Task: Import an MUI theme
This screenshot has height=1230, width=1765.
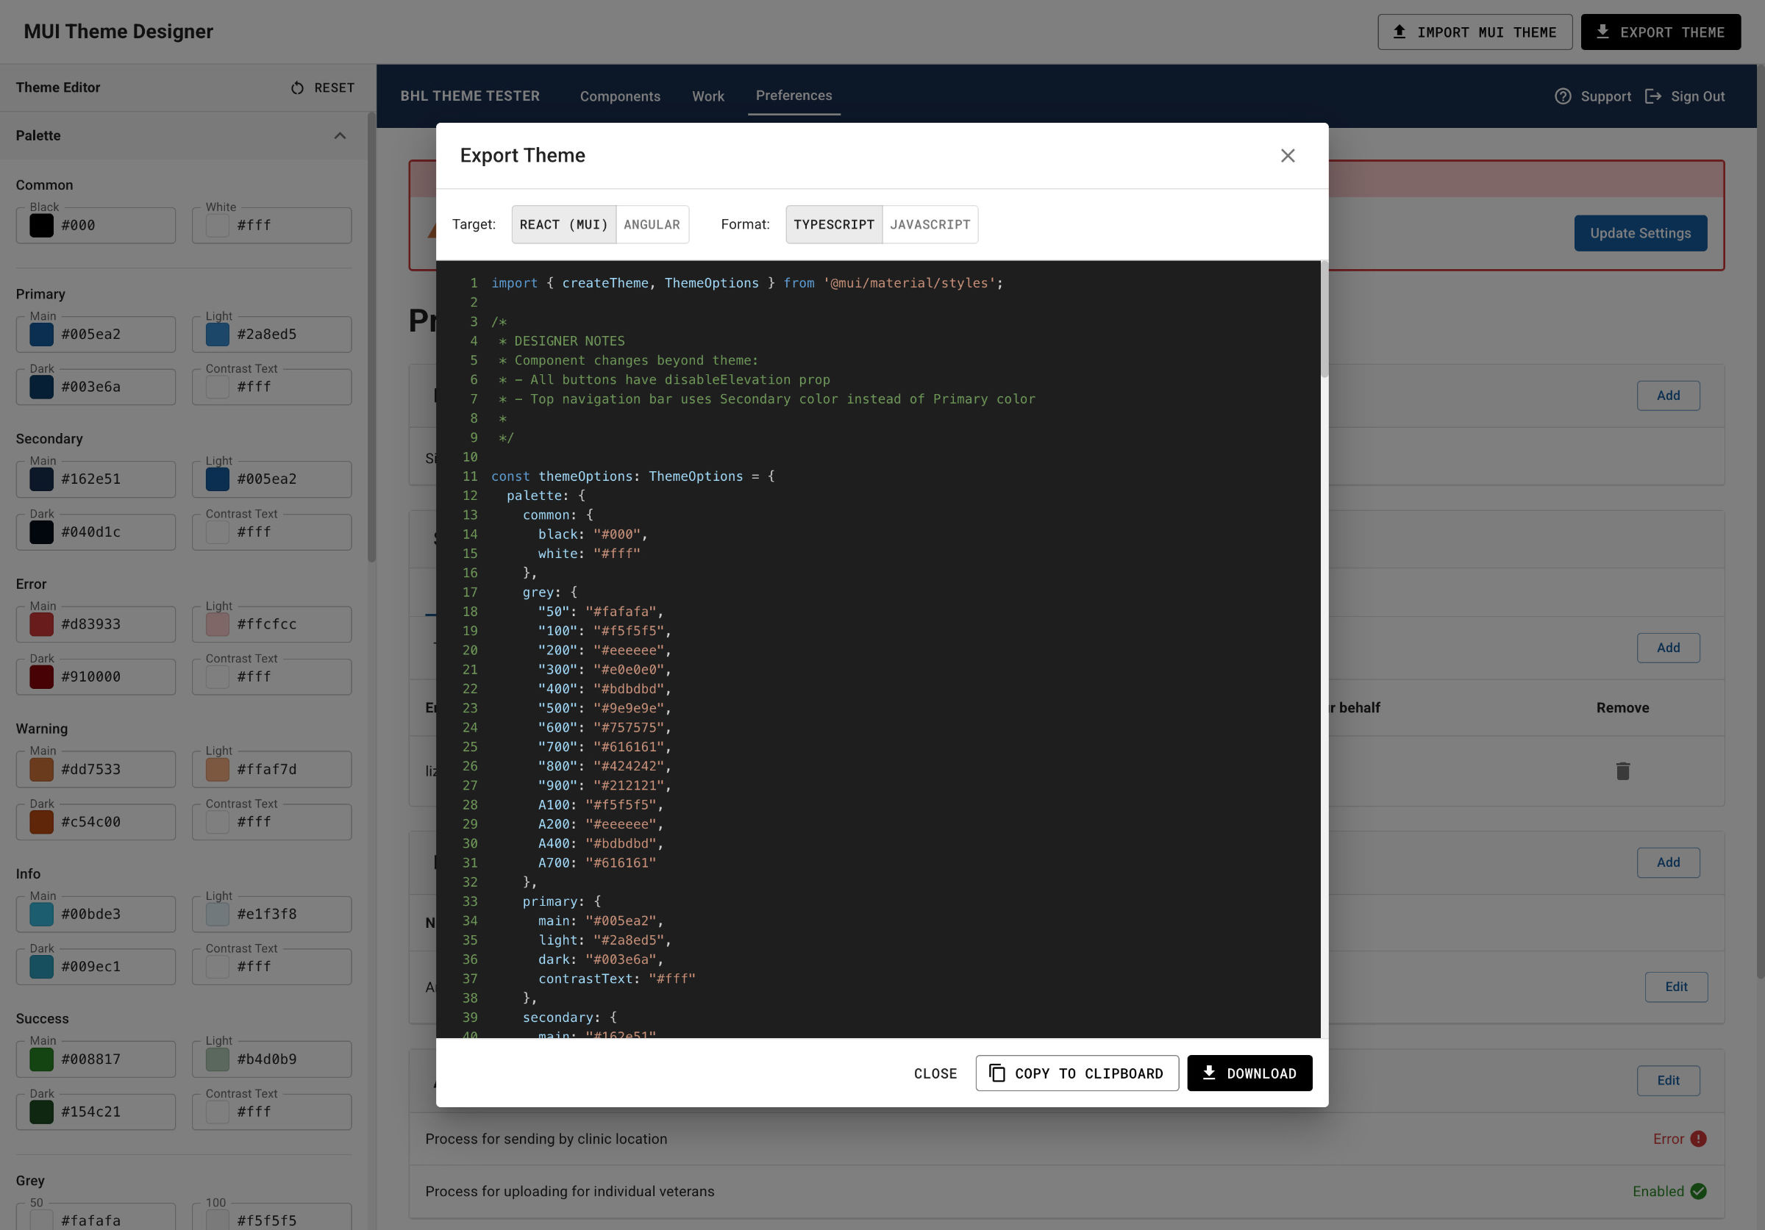Action: 1475,32
